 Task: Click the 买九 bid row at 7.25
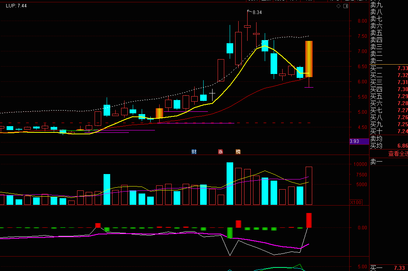point(389,125)
